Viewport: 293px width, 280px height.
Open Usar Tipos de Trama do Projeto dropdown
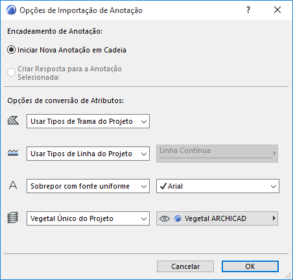88,121
